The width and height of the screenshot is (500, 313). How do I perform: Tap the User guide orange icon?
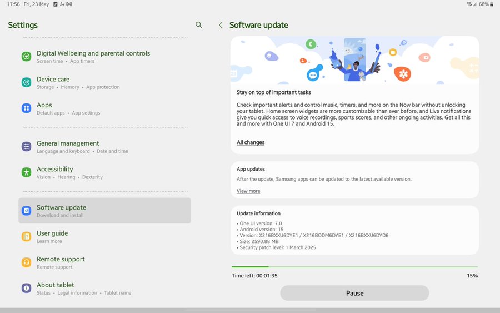click(26, 236)
